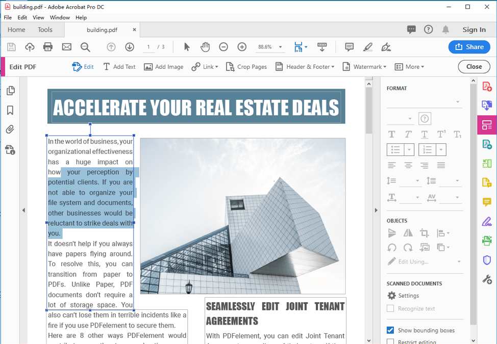Toggle bold text formatting

click(392, 135)
